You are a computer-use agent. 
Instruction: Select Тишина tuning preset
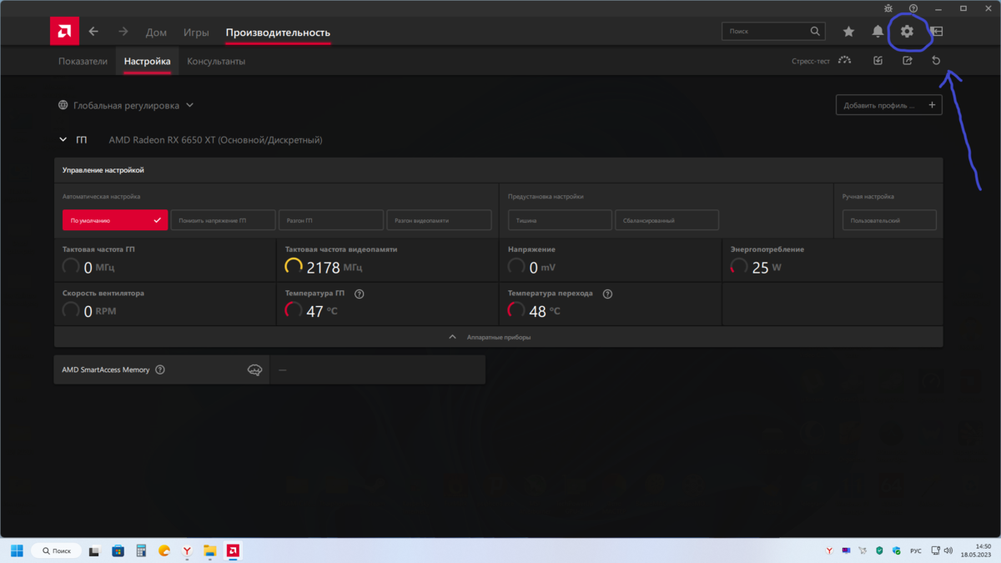[560, 220]
